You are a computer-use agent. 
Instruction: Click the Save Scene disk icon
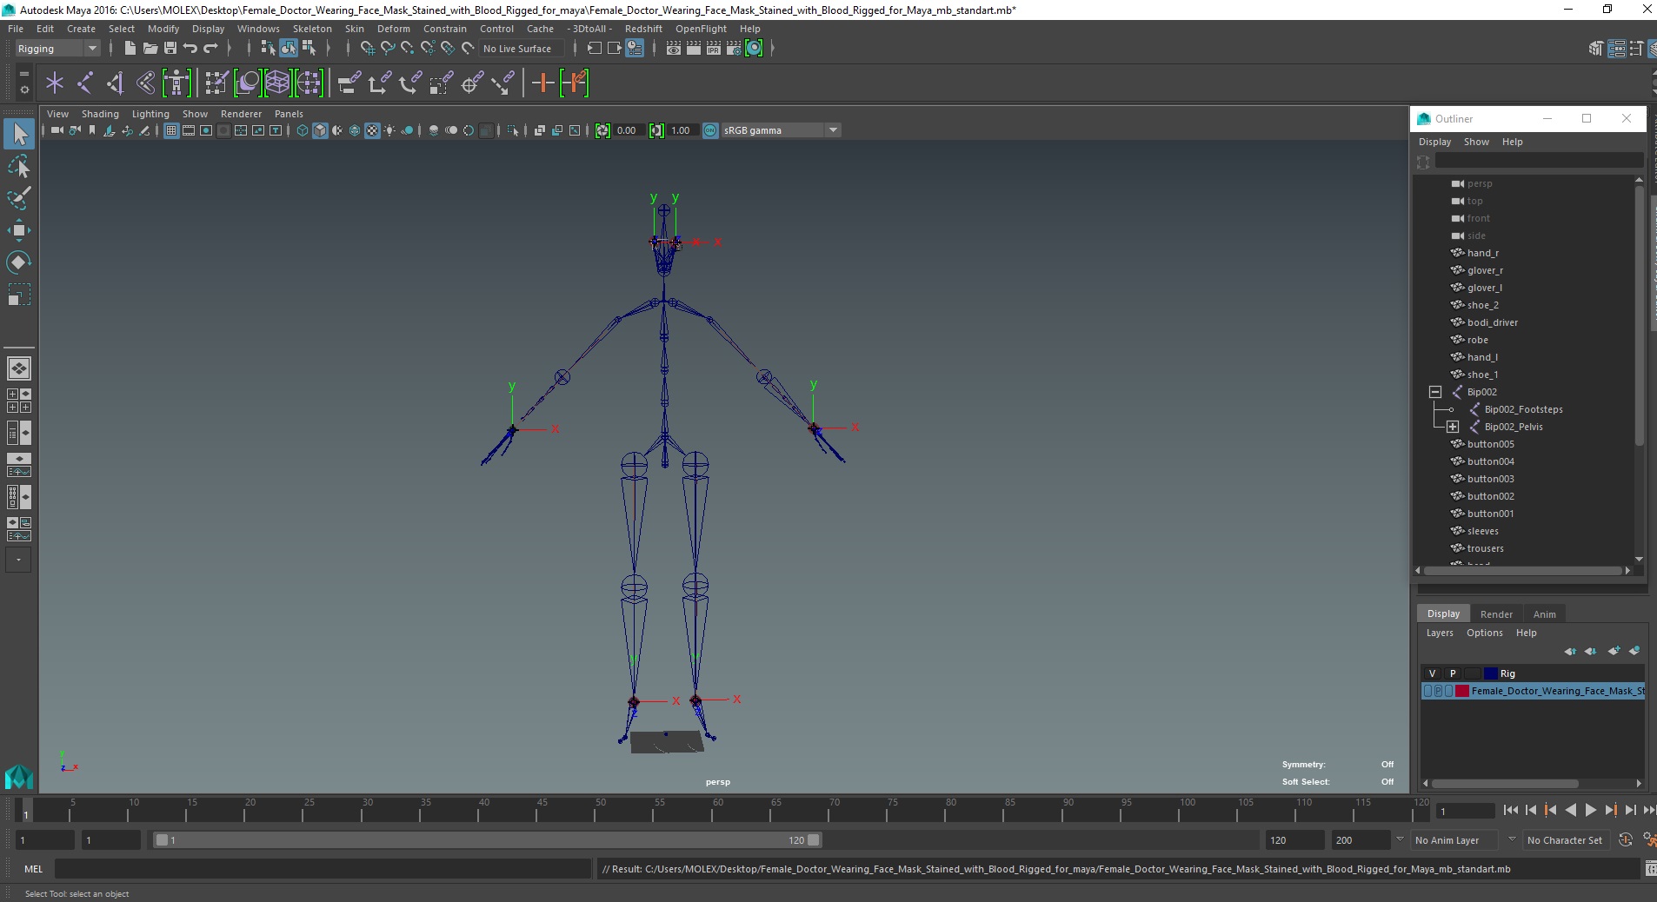[170, 49]
